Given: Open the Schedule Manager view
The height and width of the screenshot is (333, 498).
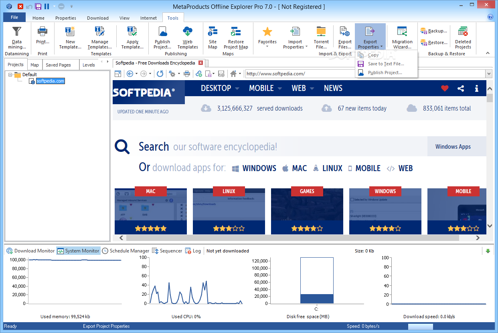Looking at the screenshot, I should click(x=126, y=251).
